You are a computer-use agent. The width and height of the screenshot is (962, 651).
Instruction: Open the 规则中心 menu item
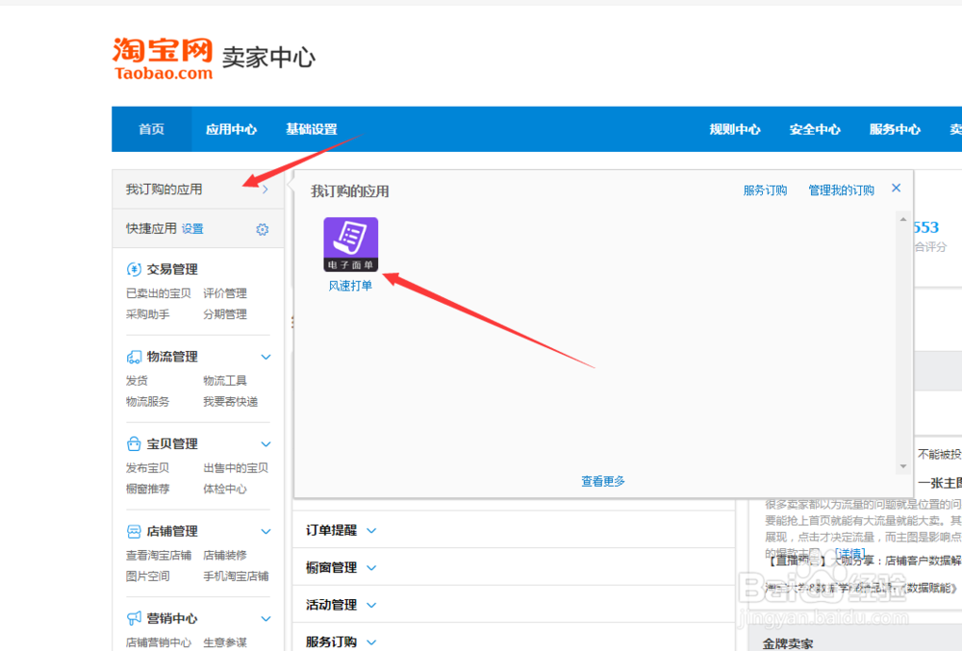coord(734,130)
